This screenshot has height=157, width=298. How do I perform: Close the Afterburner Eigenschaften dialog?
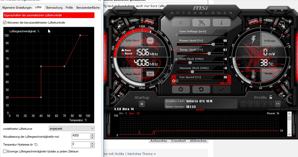pyautogui.click(x=99, y=1)
